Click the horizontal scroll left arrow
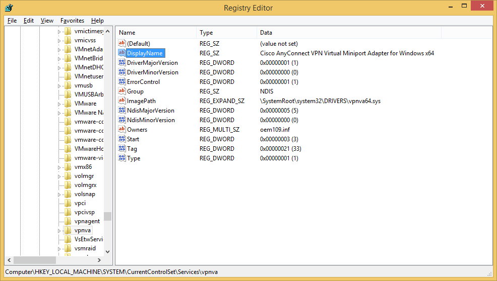Image resolution: width=497 pixels, height=281 pixels. (9, 260)
